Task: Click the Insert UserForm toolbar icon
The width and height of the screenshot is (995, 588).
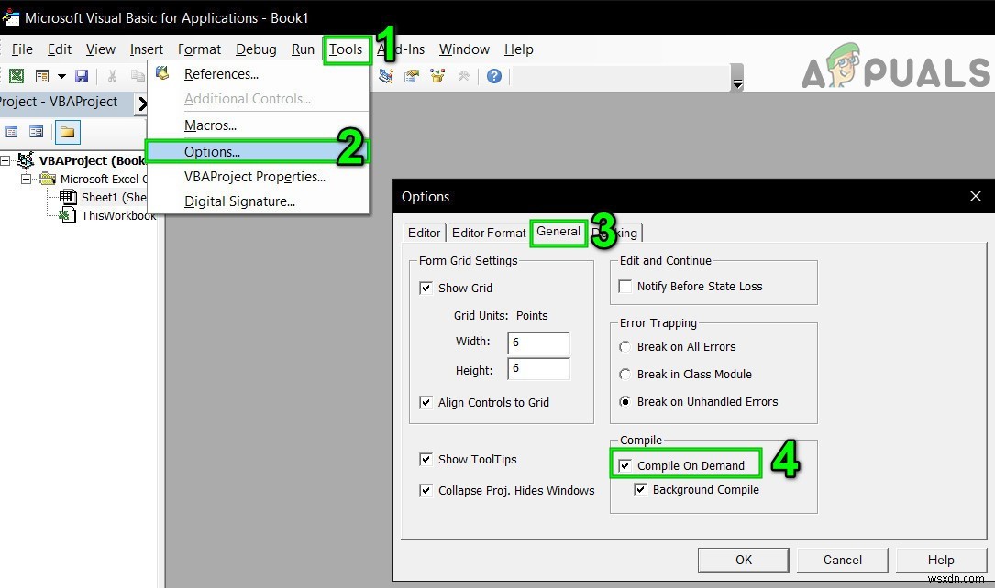Action: point(42,76)
